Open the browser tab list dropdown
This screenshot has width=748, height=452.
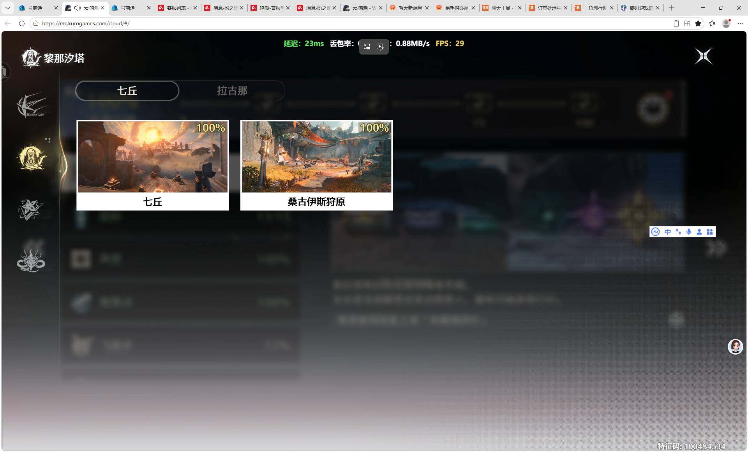coord(8,8)
